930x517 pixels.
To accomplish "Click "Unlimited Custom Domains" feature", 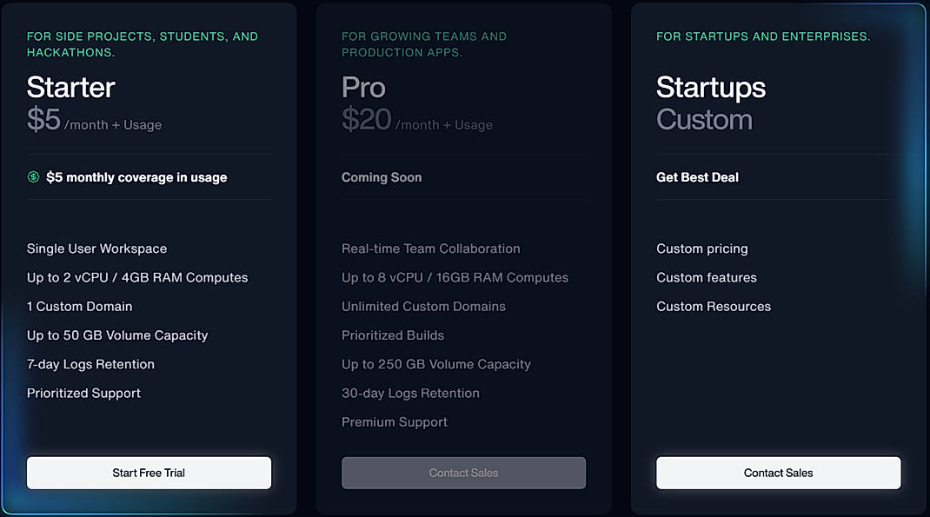I will click(423, 307).
